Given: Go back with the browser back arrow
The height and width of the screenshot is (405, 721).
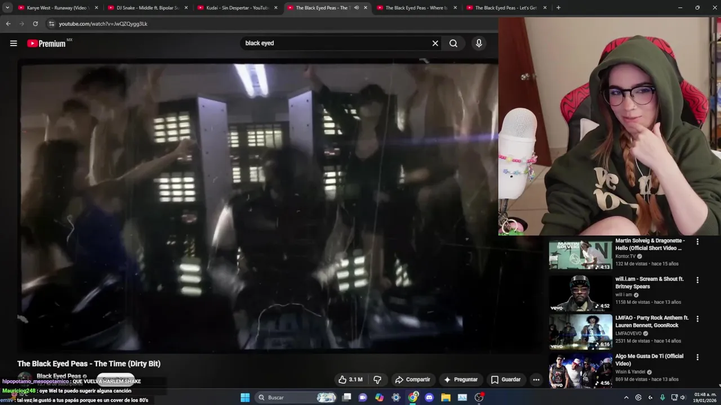Looking at the screenshot, I should tap(8, 24).
